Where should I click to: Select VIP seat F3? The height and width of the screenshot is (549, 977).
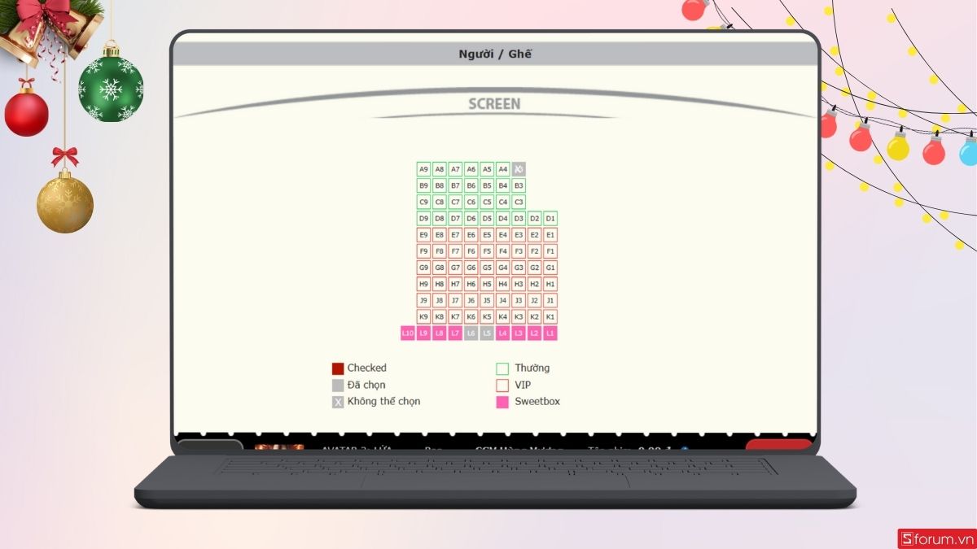(x=519, y=251)
